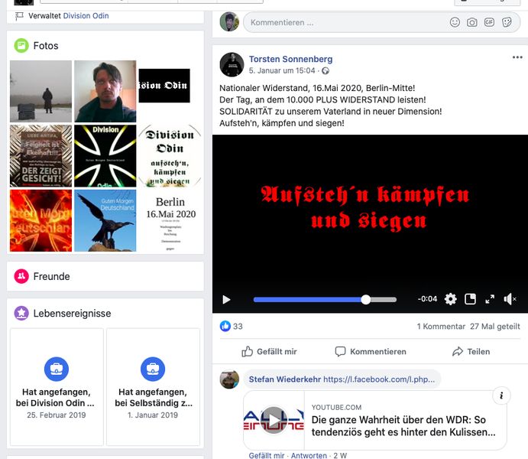Screen dimensions: 528x459
Task: Seek using the video progress slider
Action: click(x=325, y=300)
